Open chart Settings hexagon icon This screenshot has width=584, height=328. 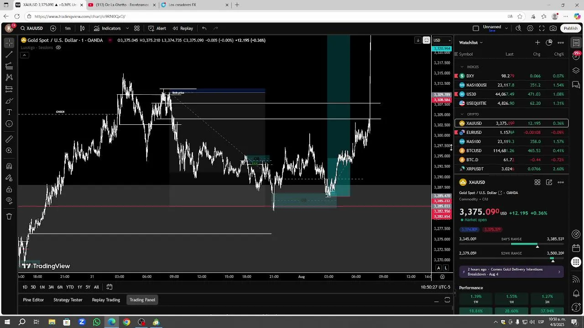(530, 28)
